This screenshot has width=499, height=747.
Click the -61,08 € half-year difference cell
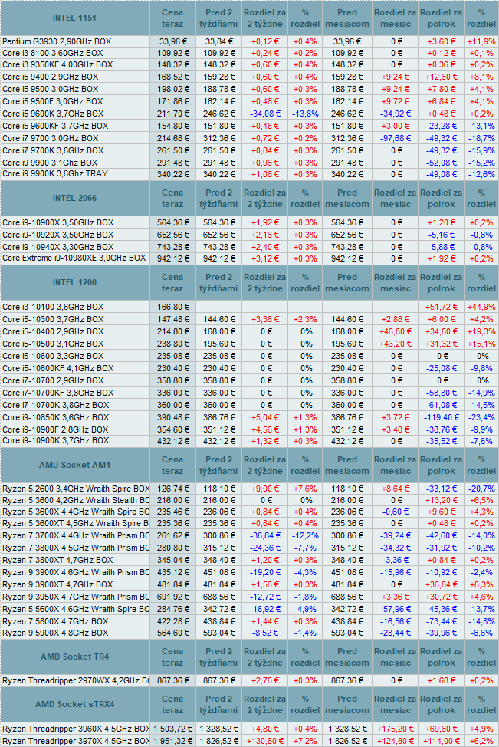click(441, 406)
